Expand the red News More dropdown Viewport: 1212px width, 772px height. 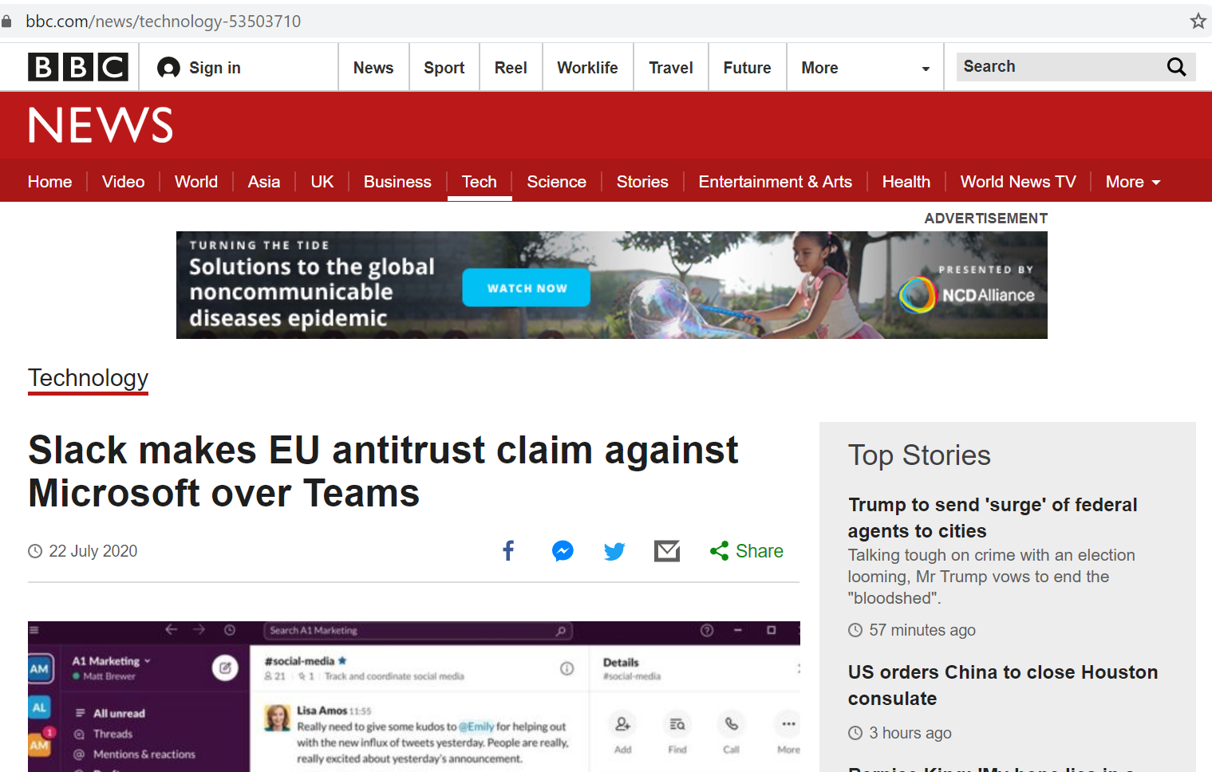1132,182
